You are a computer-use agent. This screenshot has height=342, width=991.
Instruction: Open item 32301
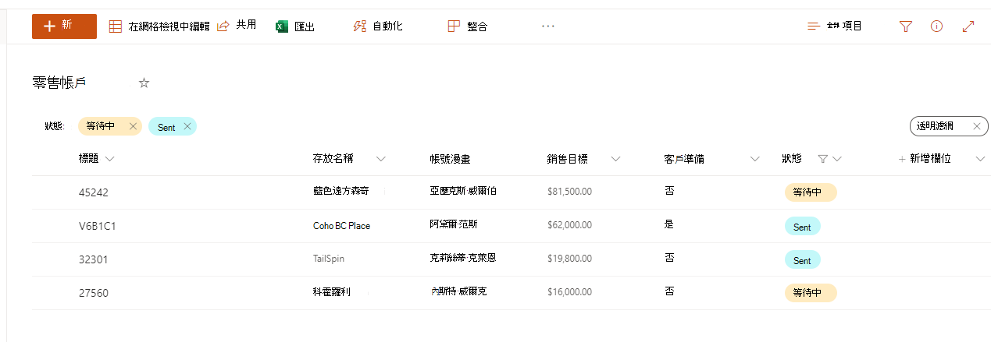[93, 259]
